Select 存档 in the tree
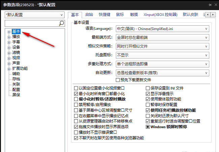This screenshot has height=152, width=219. 16,79
